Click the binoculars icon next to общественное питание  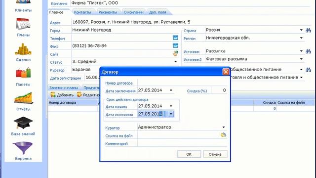[x=308, y=70]
